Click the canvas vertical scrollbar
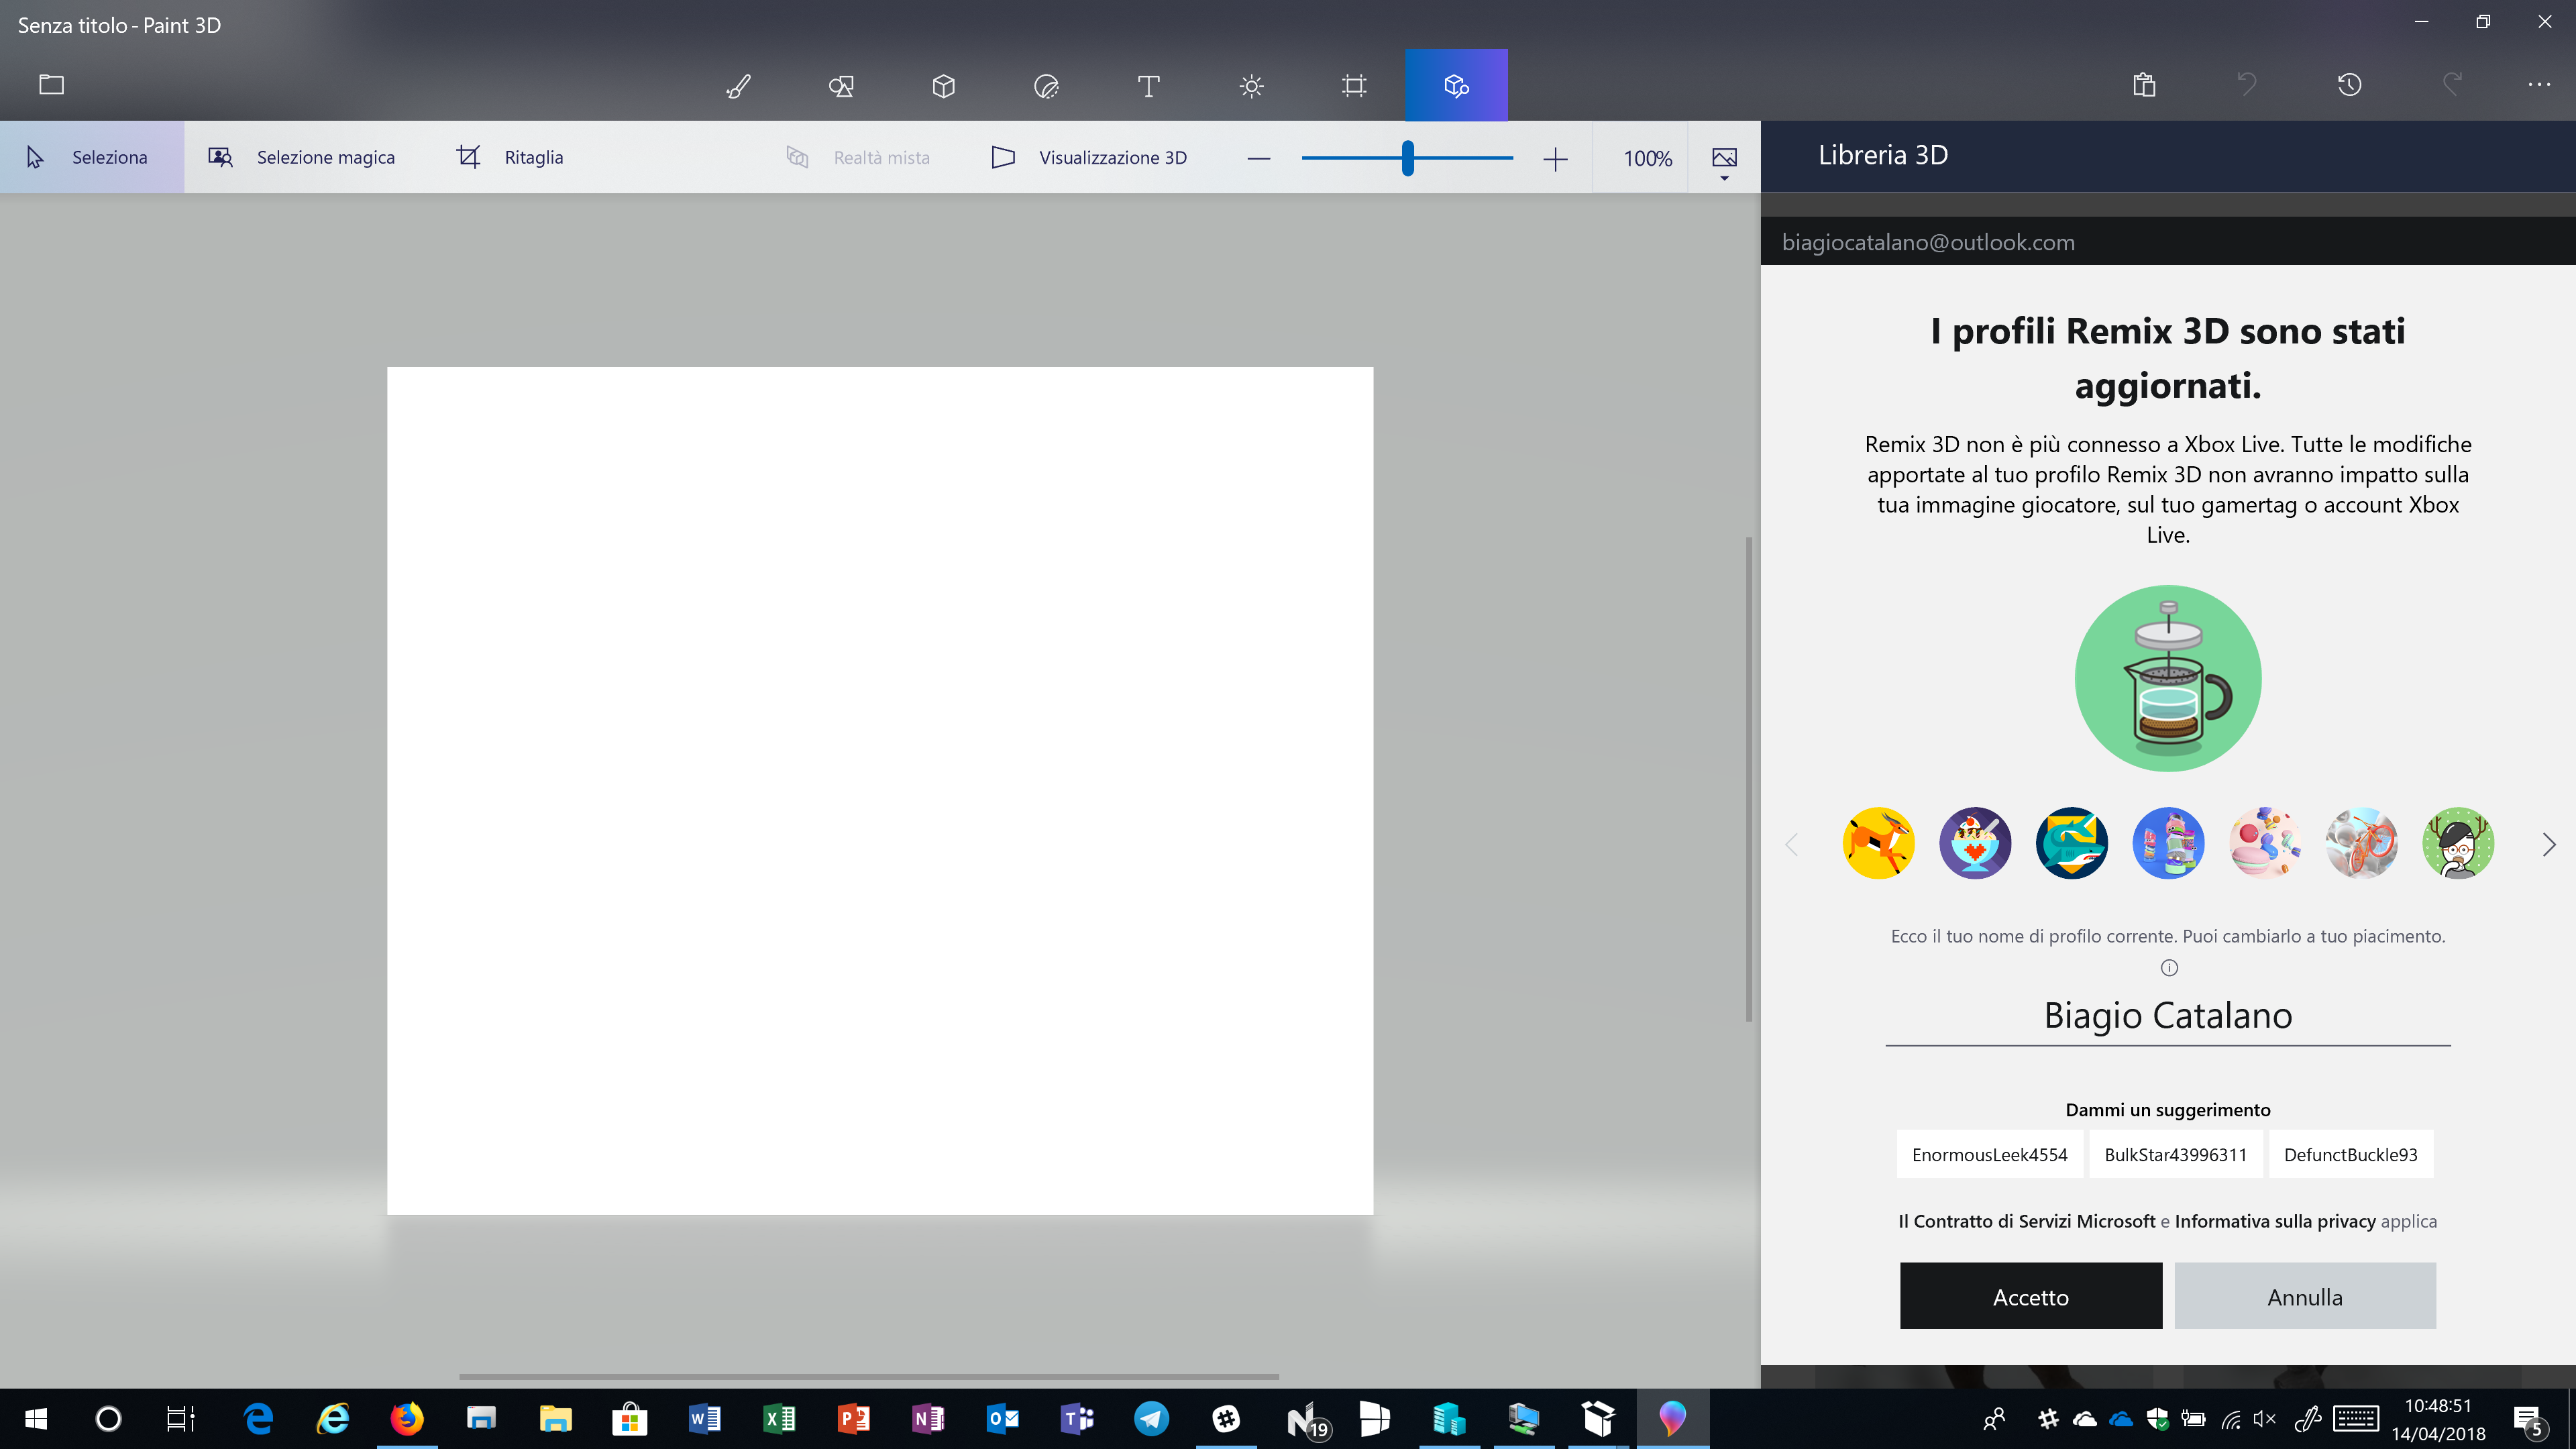 click(1749, 780)
